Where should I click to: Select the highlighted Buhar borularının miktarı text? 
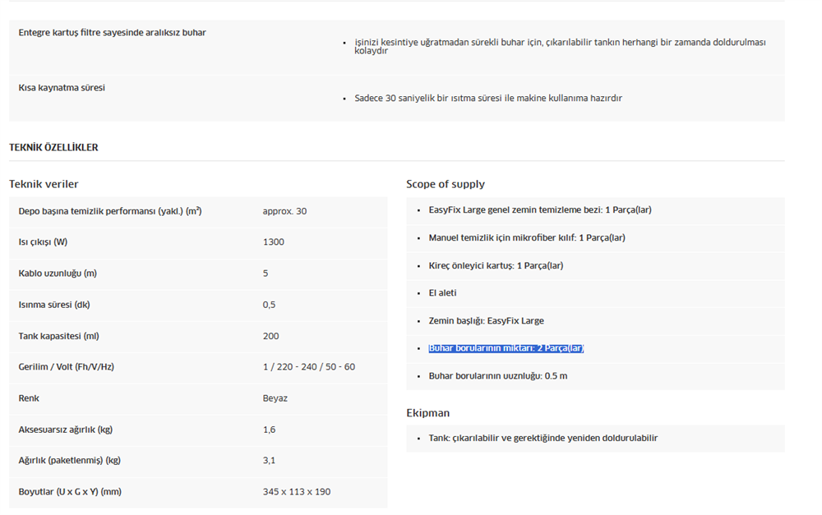click(x=506, y=348)
